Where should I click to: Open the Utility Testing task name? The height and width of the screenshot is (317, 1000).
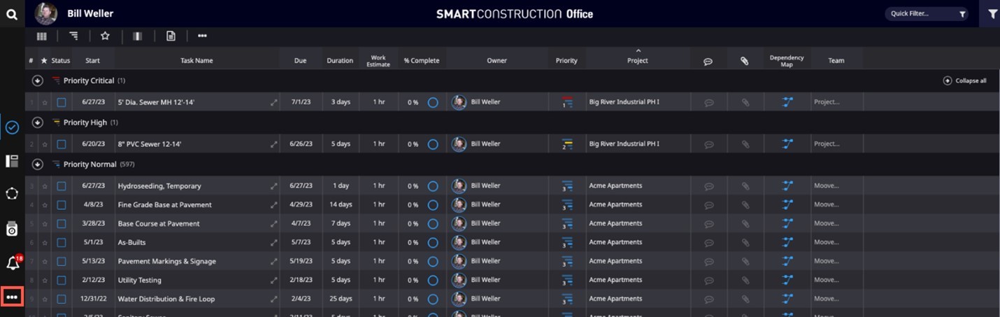140,280
